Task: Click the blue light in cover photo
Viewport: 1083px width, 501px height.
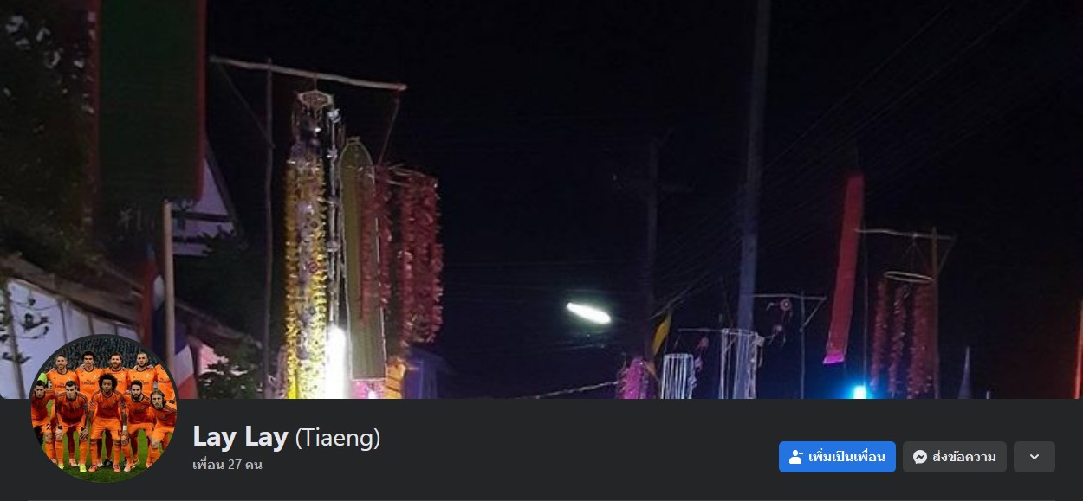Action: coord(859,391)
